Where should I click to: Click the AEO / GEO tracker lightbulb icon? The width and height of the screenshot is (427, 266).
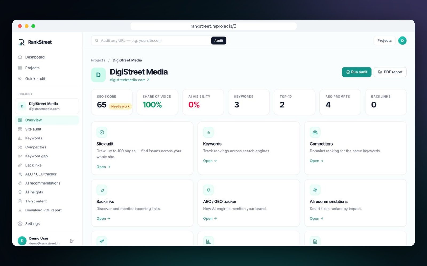(x=208, y=190)
